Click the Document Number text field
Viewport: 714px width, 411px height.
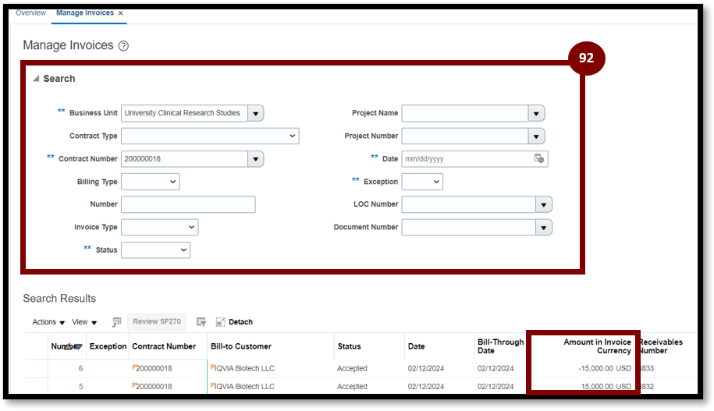tap(468, 227)
